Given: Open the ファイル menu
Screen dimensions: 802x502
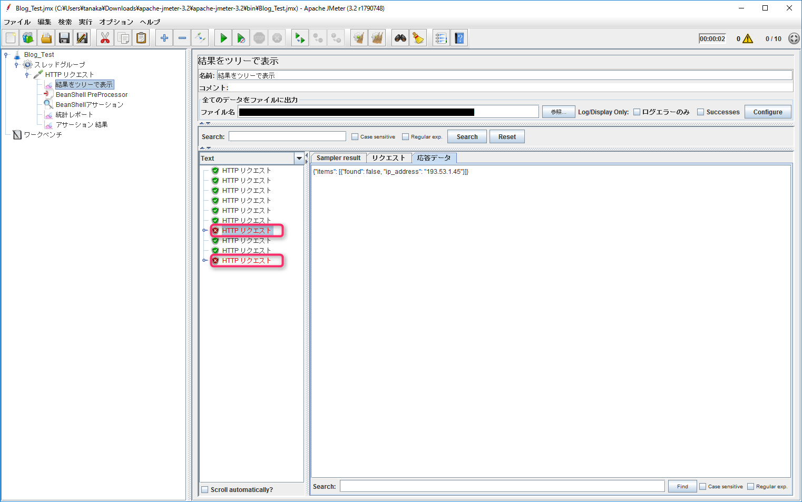Looking at the screenshot, I should point(17,22).
